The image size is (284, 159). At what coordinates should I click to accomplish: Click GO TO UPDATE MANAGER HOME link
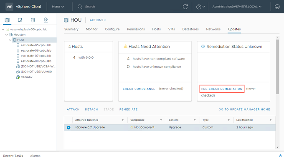(244, 109)
